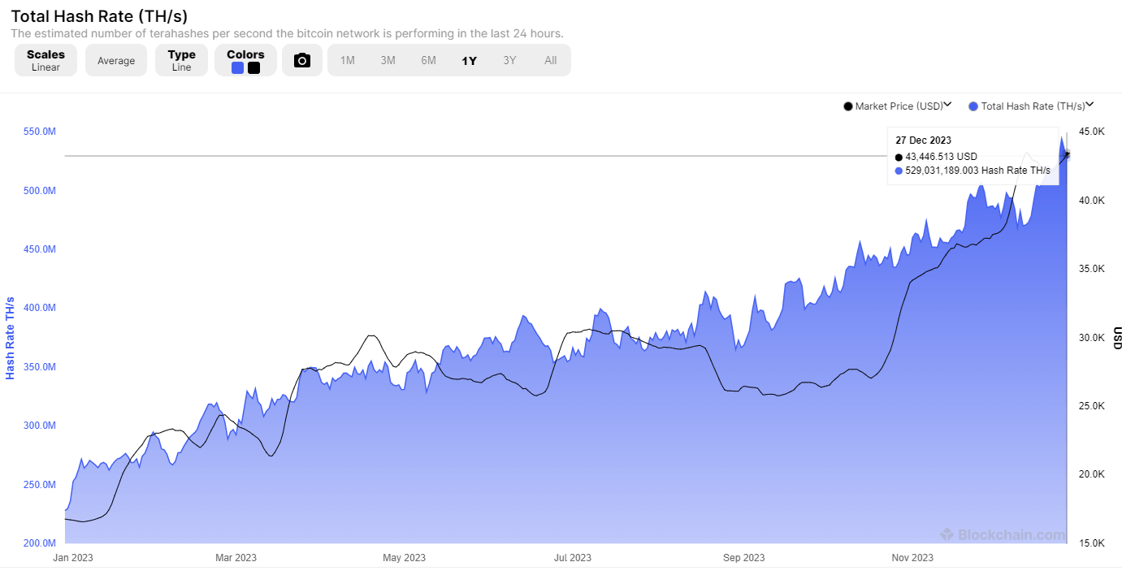Click the 45.0K USD axis label
Image resolution: width=1122 pixels, height=575 pixels.
pos(1091,132)
